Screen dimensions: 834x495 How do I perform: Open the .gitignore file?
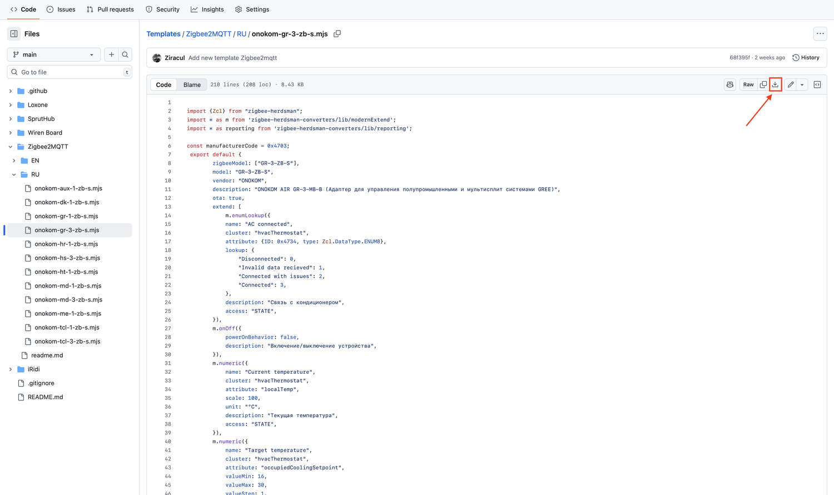pos(41,383)
